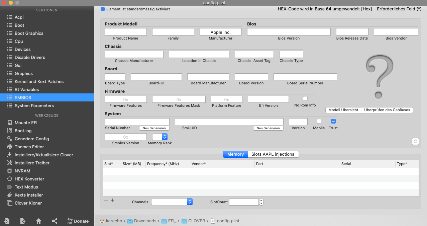Generate a new Serial Number
The image size is (427, 226).
[154, 128]
